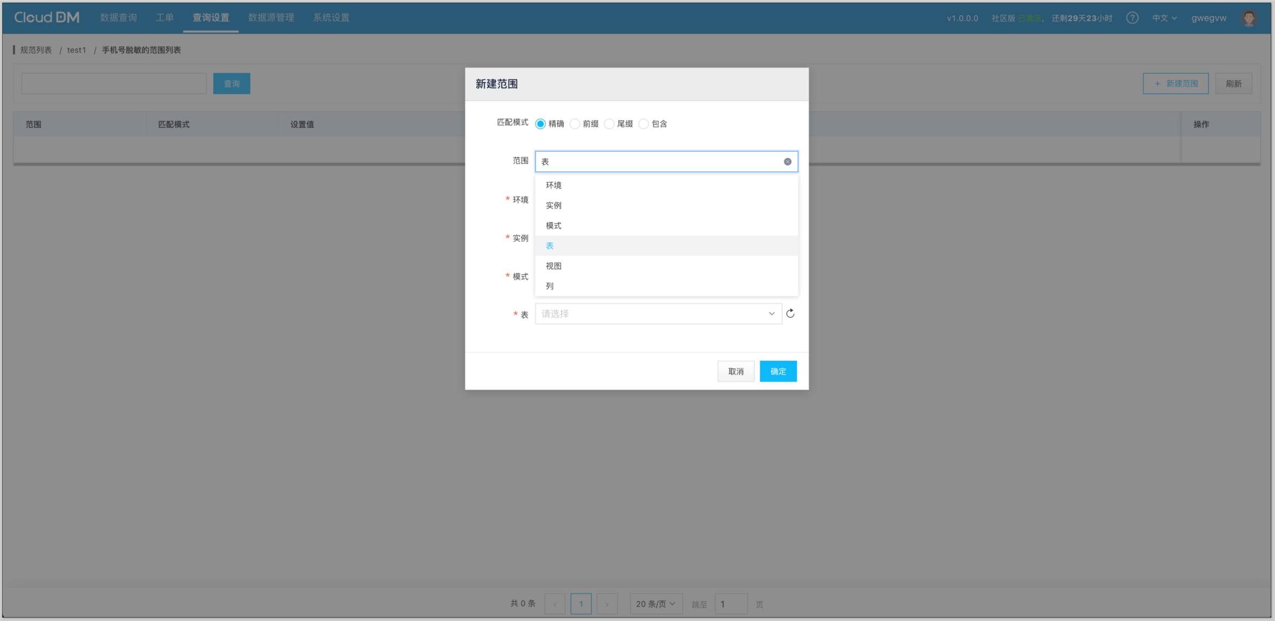Select the 前缀 radio option
Image resolution: width=1275 pixels, height=621 pixels.
(x=575, y=124)
